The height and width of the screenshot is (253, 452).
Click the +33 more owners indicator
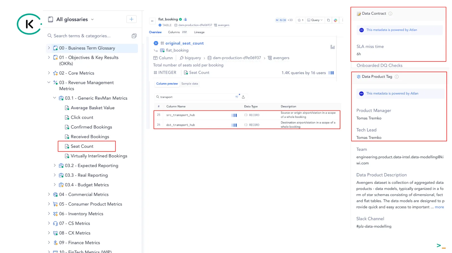click(x=290, y=20)
